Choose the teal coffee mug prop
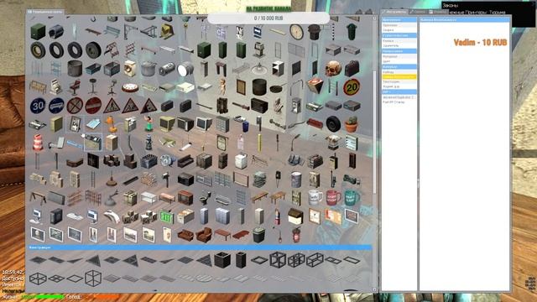Viewport: 537px width, 302px height. (x=352, y=198)
